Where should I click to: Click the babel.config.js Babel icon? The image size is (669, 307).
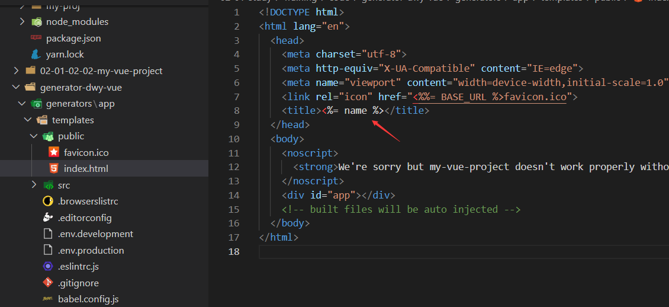(48, 299)
